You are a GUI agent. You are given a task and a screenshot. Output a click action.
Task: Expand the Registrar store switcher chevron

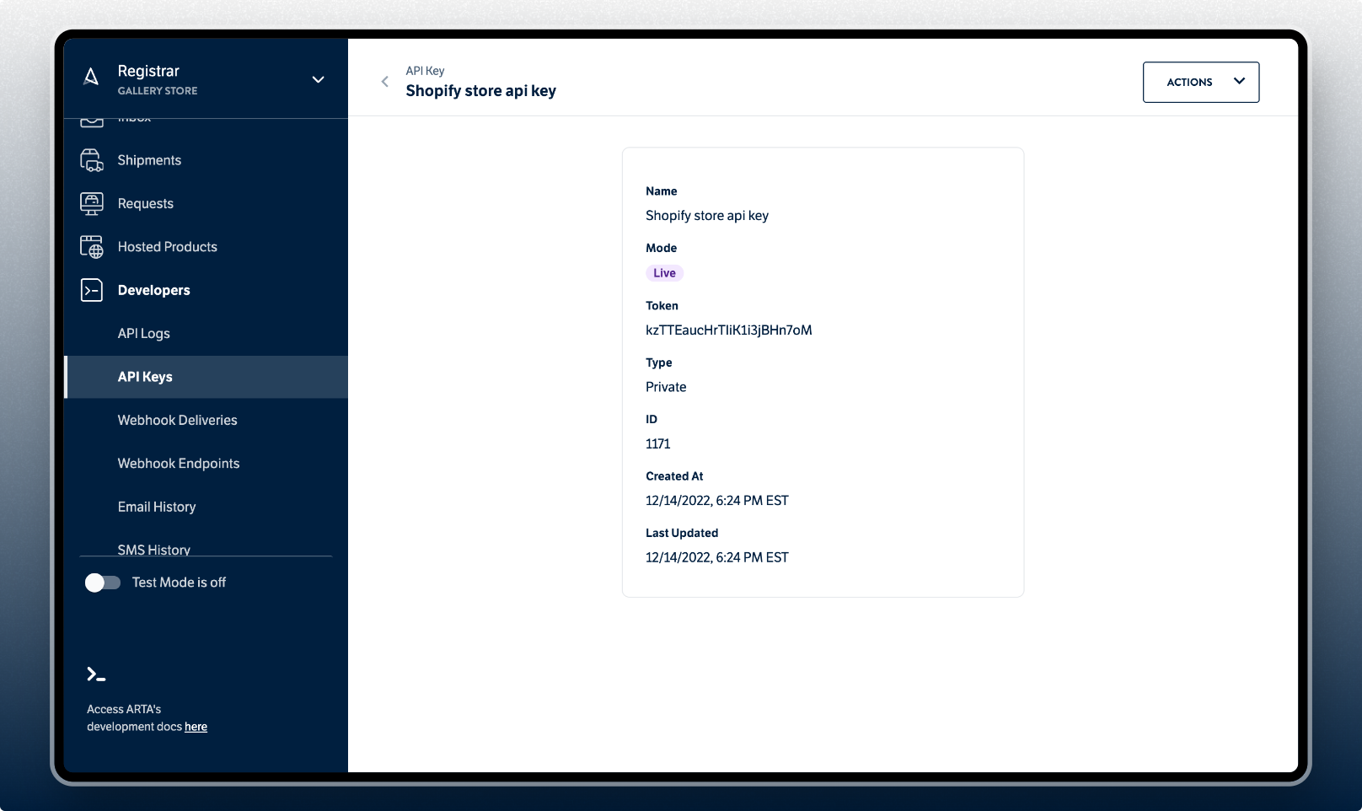point(318,79)
